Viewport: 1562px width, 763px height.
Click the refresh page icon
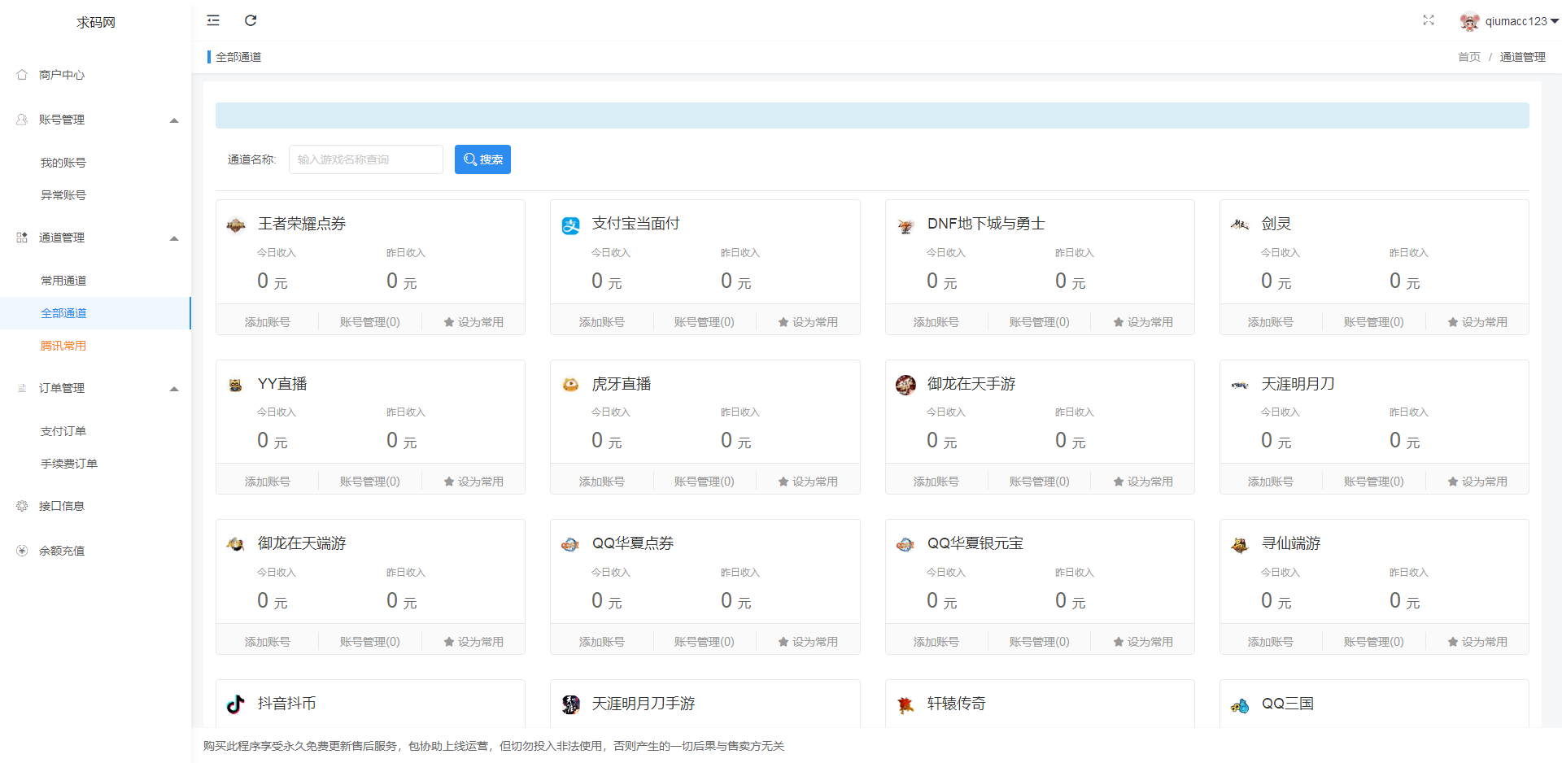[x=251, y=20]
